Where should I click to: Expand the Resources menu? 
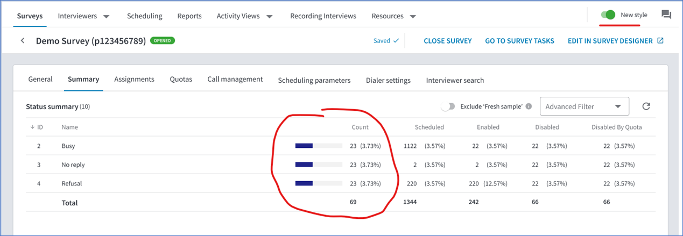click(394, 16)
